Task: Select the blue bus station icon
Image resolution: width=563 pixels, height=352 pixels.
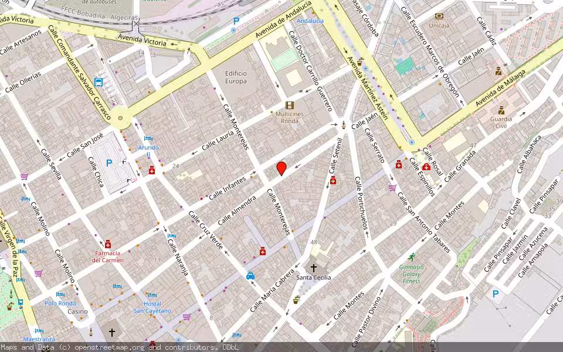Action: coord(99,82)
